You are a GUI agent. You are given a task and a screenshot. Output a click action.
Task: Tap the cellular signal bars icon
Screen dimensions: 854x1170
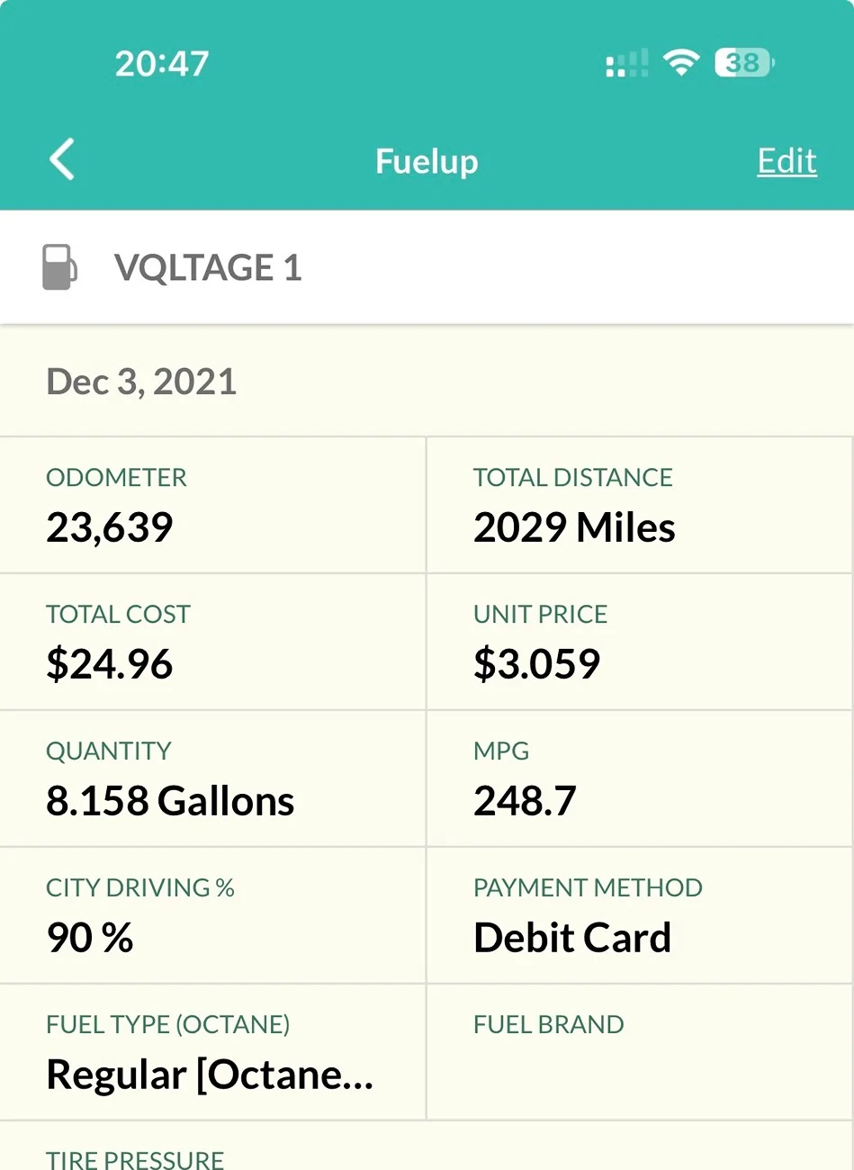click(x=626, y=63)
